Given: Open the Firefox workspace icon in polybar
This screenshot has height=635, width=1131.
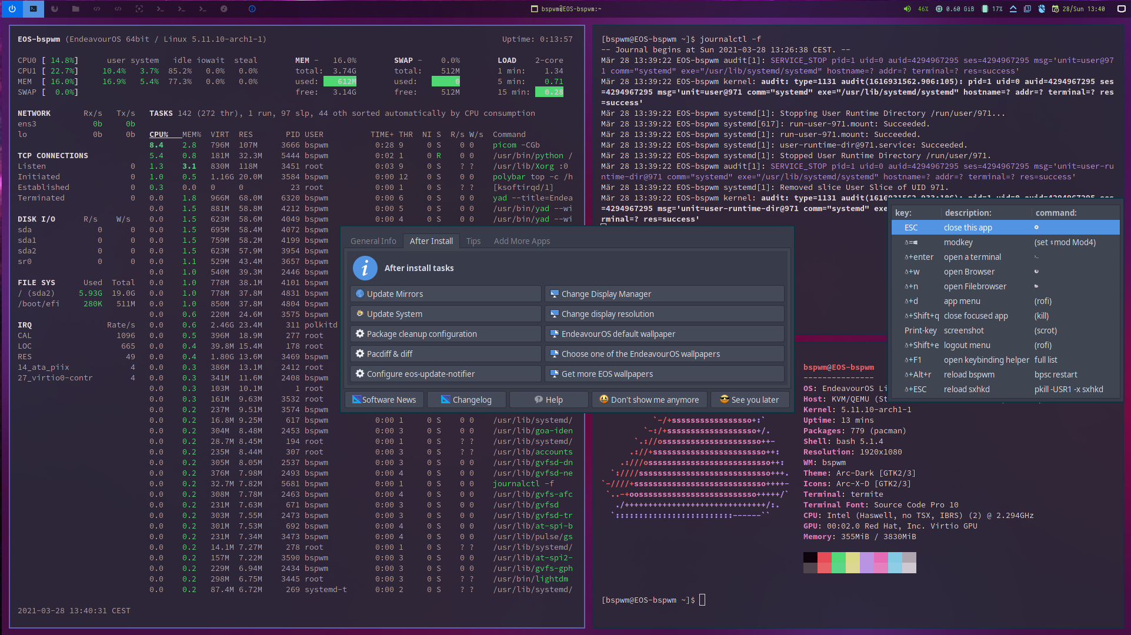Looking at the screenshot, I should pyautogui.click(x=55, y=9).
